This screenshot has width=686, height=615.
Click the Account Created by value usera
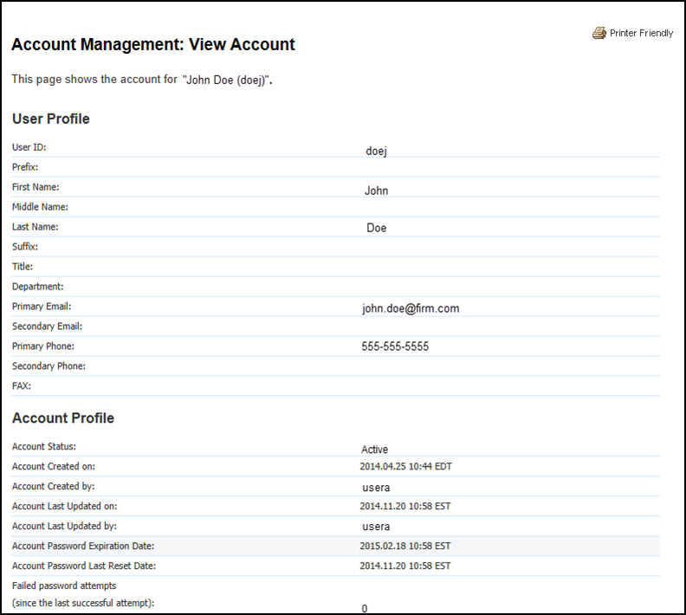376,488
